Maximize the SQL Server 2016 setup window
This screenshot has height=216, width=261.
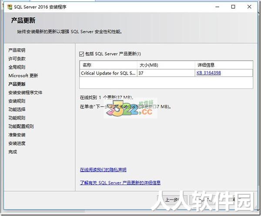tap(233, 7)
